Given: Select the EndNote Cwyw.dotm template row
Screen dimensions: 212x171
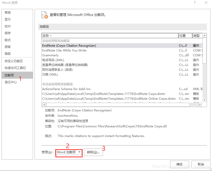Looking at the screenshot, I should pos(122,94).
